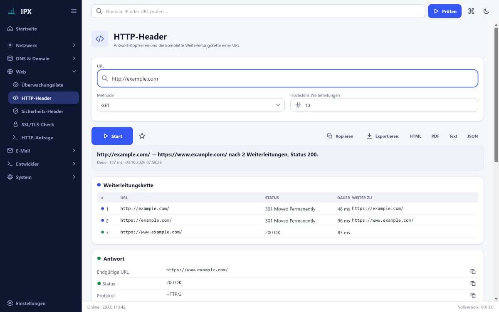Click the hash icon in Weiterleitungen field

pyautogui.click(x=298, y=105)
